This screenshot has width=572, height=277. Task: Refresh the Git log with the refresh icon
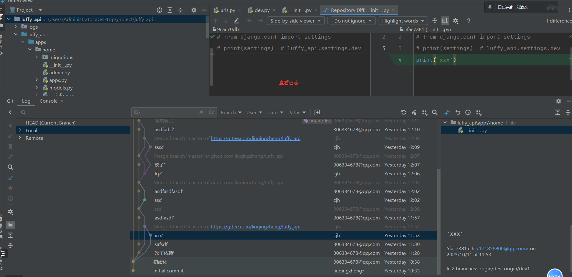tap(403, 112)
